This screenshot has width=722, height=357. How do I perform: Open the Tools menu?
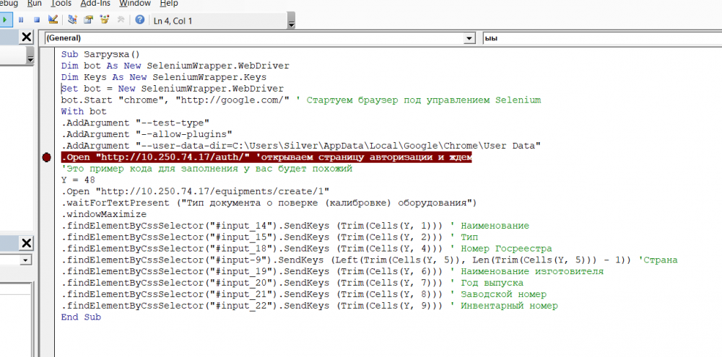(61, 4)
